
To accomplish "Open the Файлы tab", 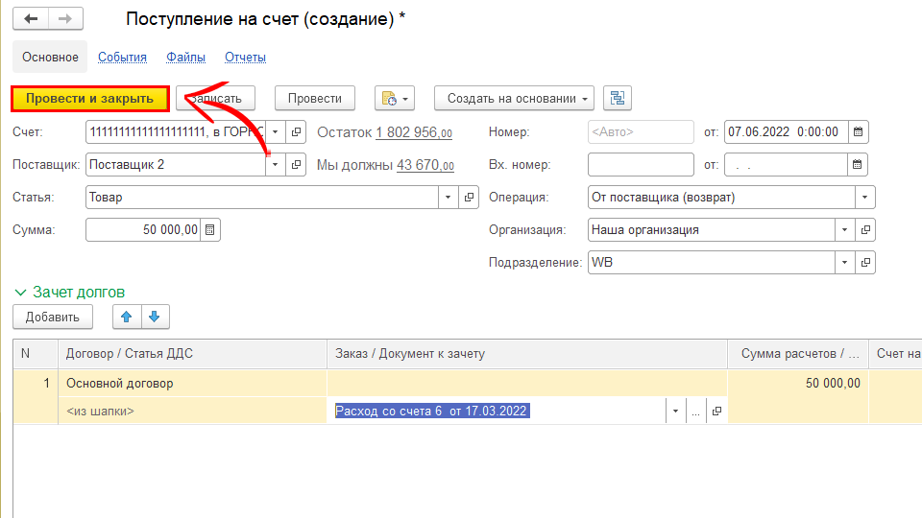I will (x=185, y=58).
